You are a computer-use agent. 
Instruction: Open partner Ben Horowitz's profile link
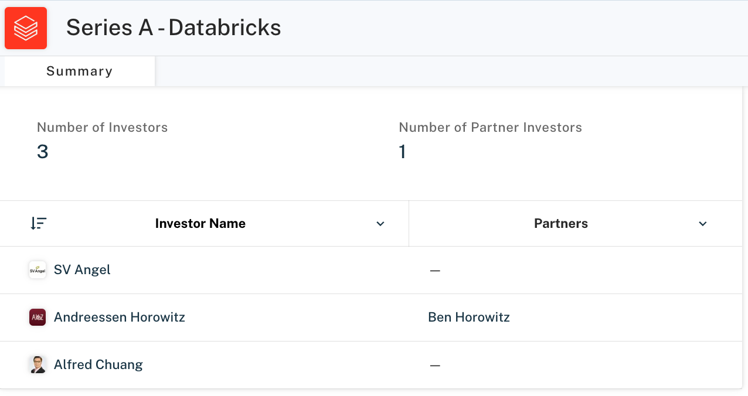[469, 318]
